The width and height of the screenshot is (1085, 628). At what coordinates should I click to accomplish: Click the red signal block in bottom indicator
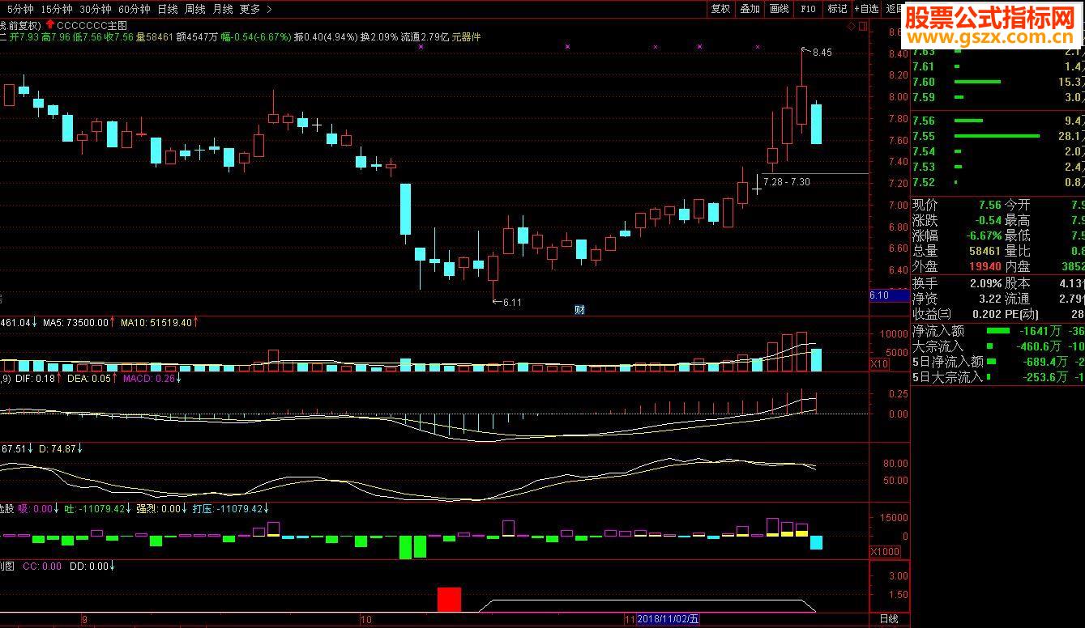tap(449, 600)
